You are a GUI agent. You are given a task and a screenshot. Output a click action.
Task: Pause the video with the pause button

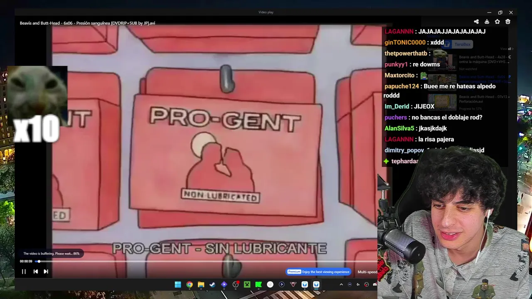coord(24,272)
